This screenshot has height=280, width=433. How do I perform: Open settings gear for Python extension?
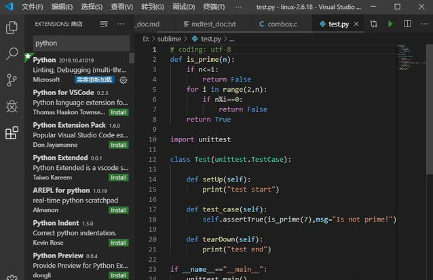[x=123, y=80]
